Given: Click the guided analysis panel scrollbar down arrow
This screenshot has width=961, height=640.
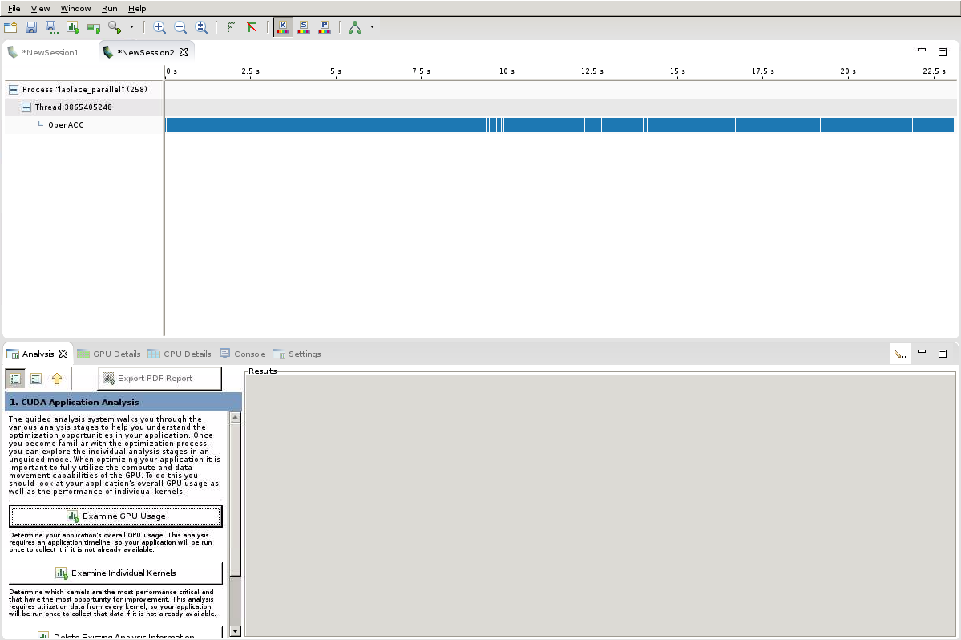Looking at the screenshot, I should (235, 631).
